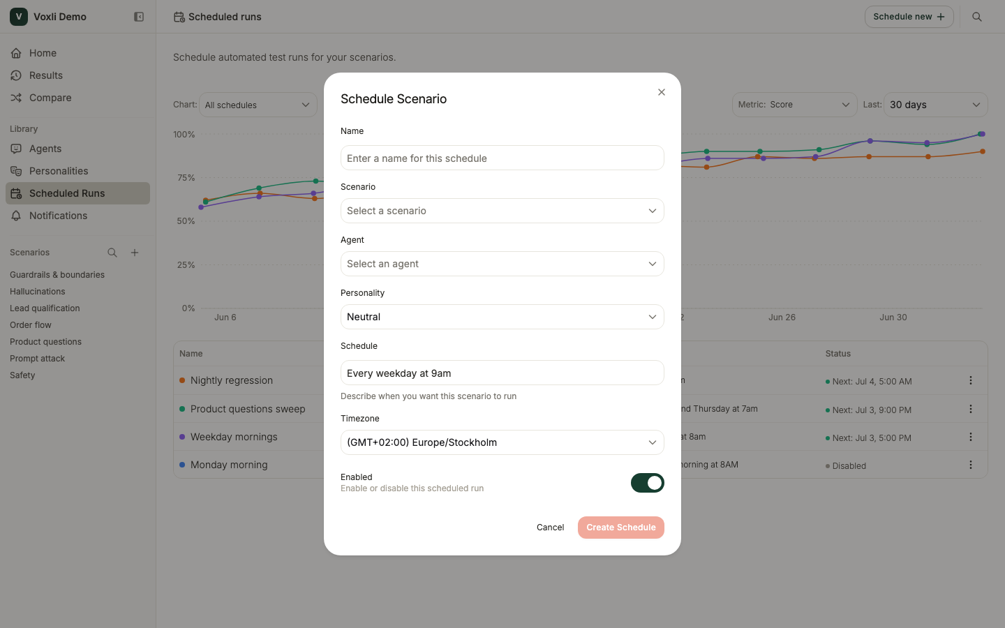The width and height of the screenshot is (1005, 628).
Task: Click the Voxli Demo workspace name
Action: 60,17
